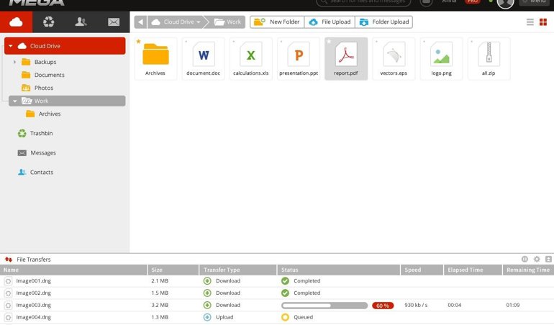Minimize the File Transfers panel
Image resolution: width=554 pixels, height=325 pixels.
548,260
